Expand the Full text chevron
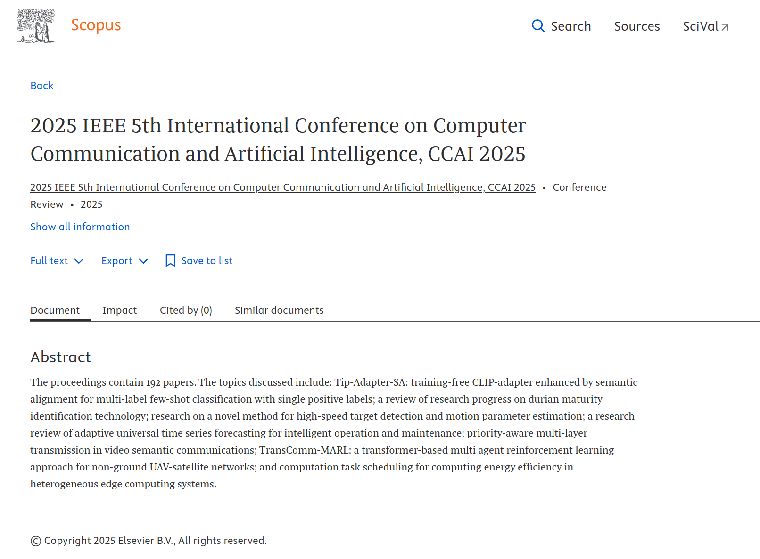 [79, 261]
